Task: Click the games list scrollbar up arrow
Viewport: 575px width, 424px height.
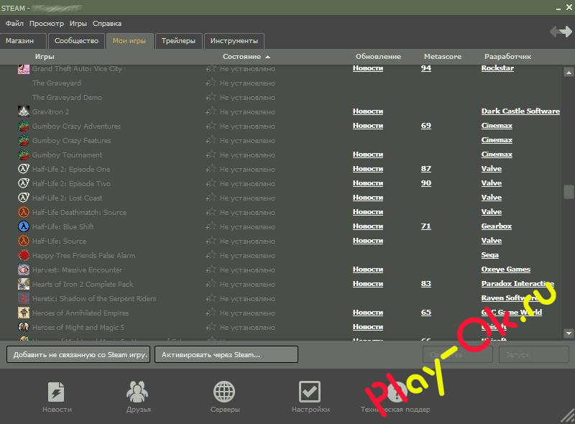Action: [x=569, y=73]
